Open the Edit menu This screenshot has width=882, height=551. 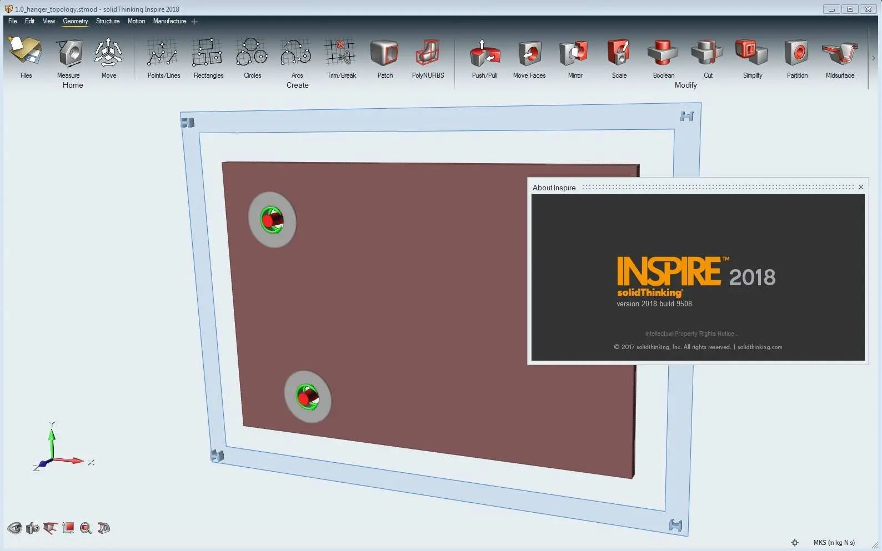click(29, 21)
